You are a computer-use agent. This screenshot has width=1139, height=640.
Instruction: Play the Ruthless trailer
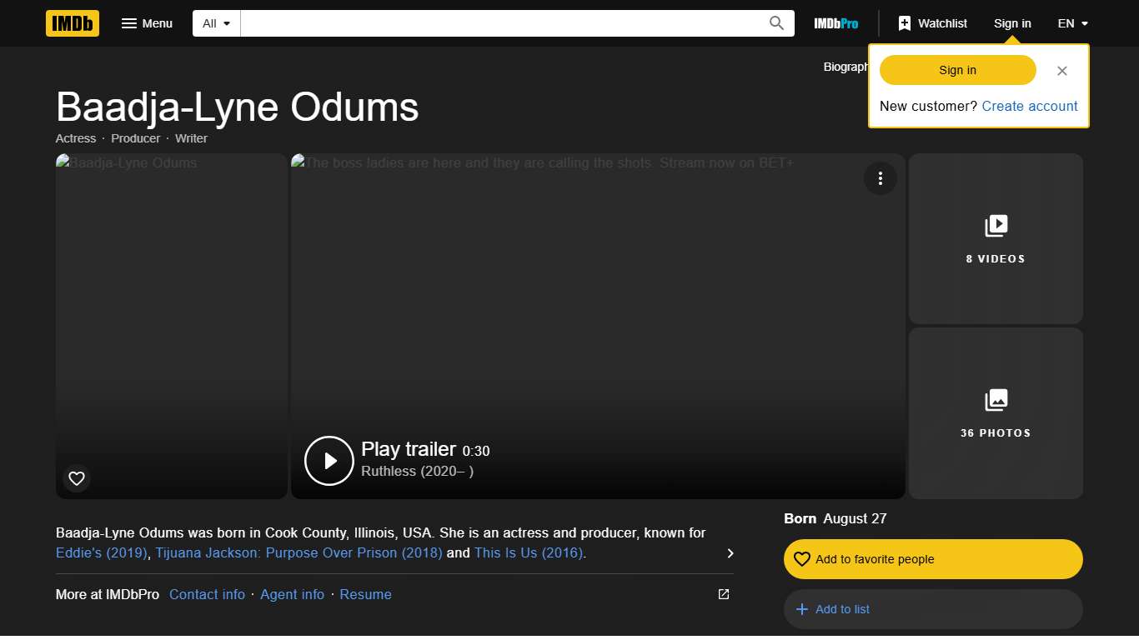(x=329, y=460)
